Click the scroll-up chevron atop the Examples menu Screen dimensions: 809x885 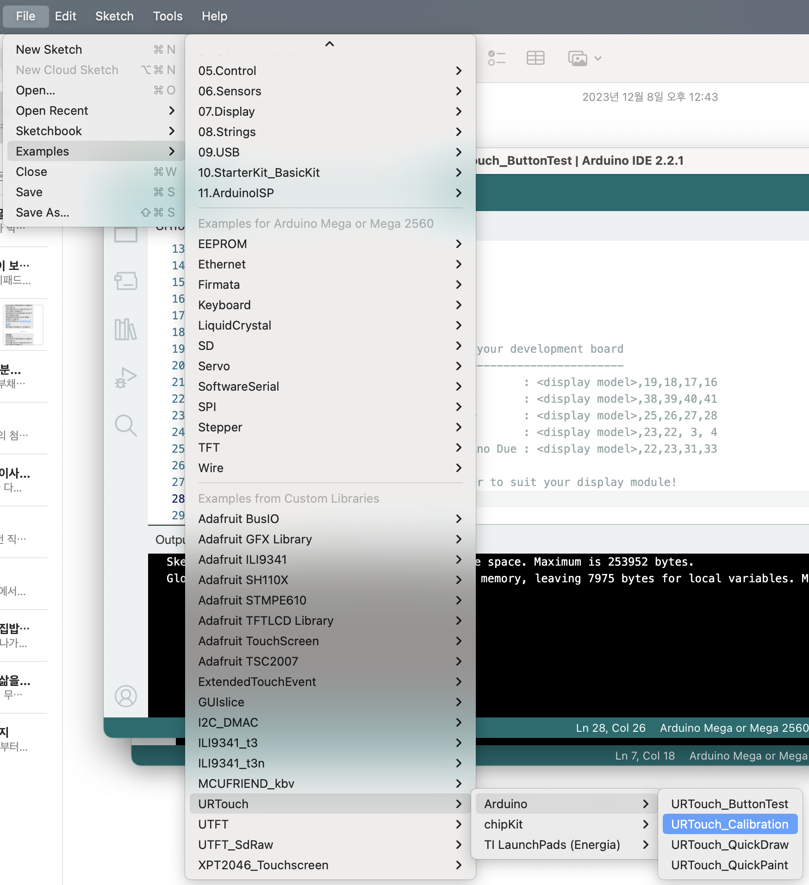(329, 44)
